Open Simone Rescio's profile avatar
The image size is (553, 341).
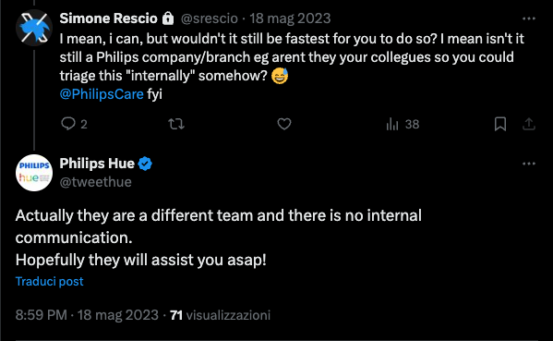pos(34,28)
